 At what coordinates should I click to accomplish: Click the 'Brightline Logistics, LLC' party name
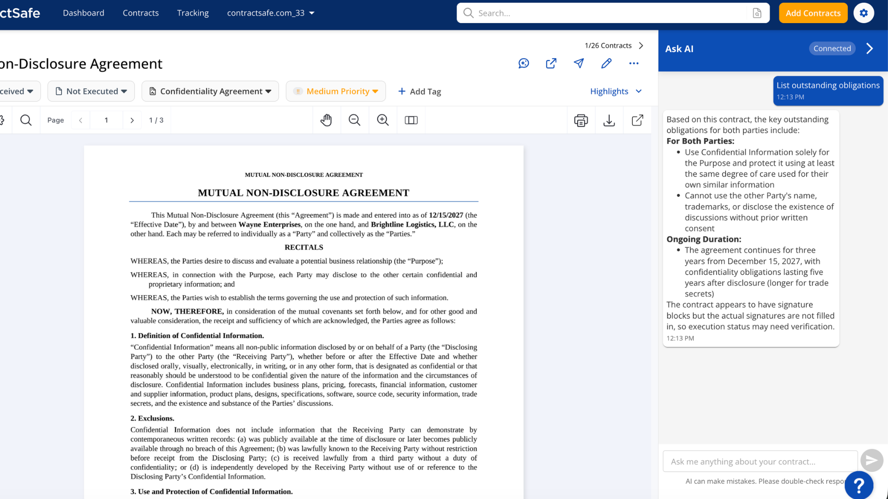click(413, 224)
